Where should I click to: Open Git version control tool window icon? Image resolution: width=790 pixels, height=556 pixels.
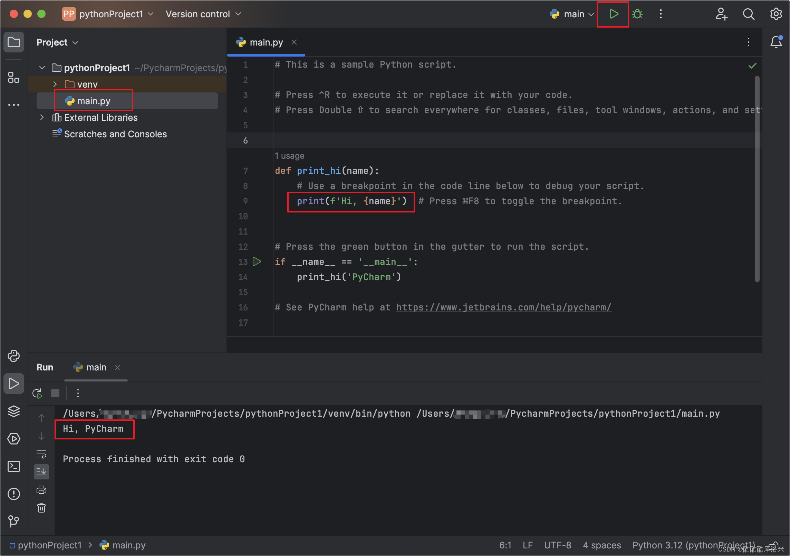[x=14, y=521]
